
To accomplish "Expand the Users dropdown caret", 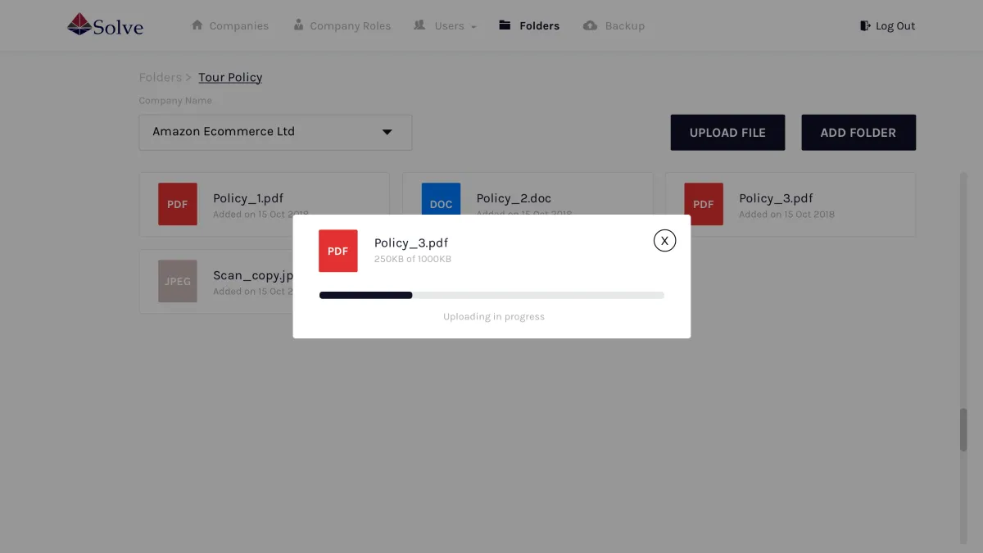I will click(473, 27).
